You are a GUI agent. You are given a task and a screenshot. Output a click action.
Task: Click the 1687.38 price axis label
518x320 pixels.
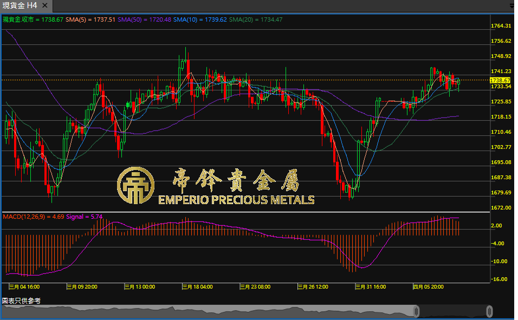[501, 178]
